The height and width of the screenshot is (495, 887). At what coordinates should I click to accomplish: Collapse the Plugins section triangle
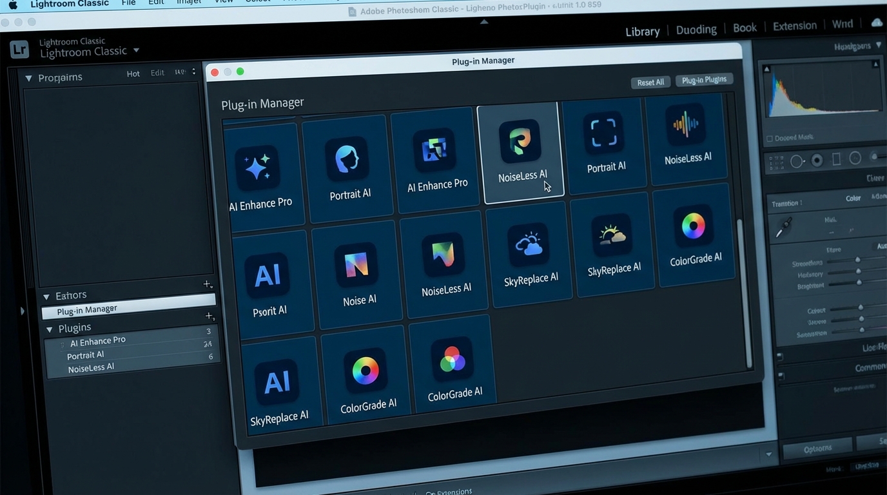[x=50, y=329]
